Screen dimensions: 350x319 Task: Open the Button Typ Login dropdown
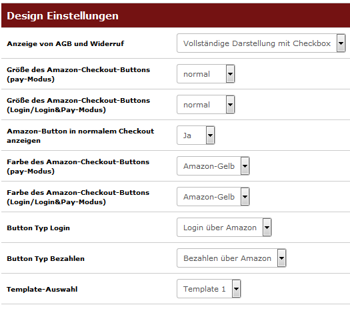click(224, 227)
